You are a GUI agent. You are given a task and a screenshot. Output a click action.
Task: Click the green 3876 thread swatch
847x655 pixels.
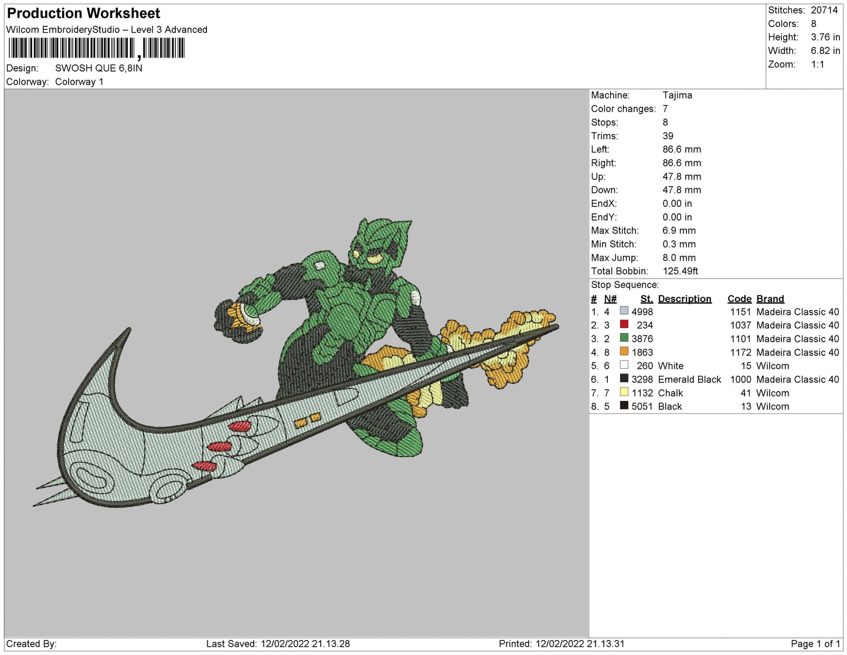click(x=624, y=338)
